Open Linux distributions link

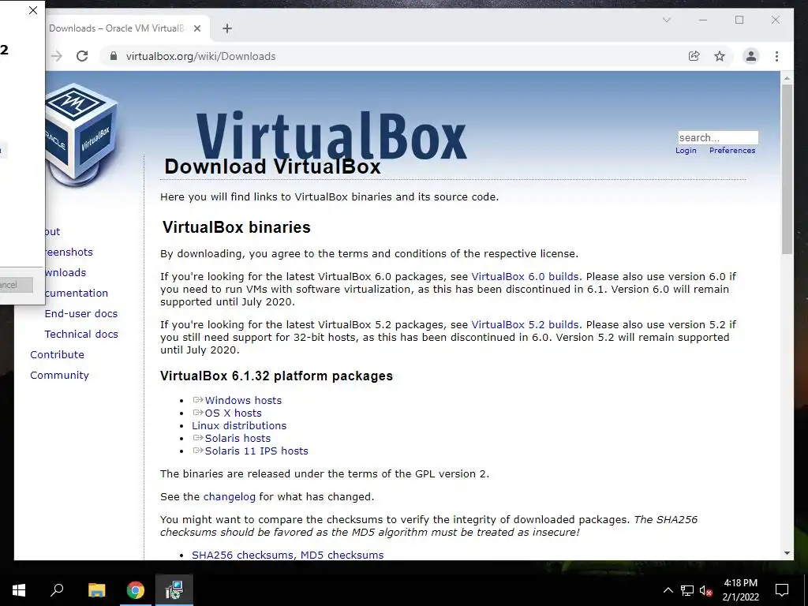(x=239, y=425)
